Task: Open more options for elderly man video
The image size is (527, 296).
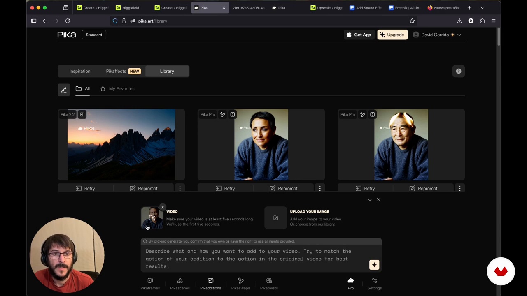Action: point(460,188)
